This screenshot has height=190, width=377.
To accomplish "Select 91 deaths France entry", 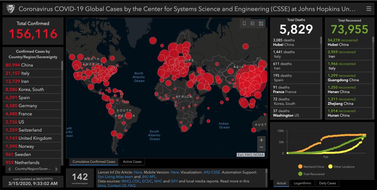I will click(x=295, y=89).
